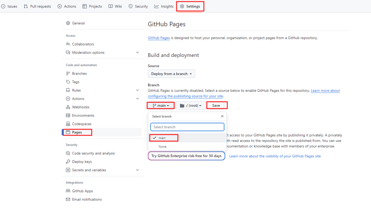
Task: Click the Projects table icon
Action: click(84, 6)
